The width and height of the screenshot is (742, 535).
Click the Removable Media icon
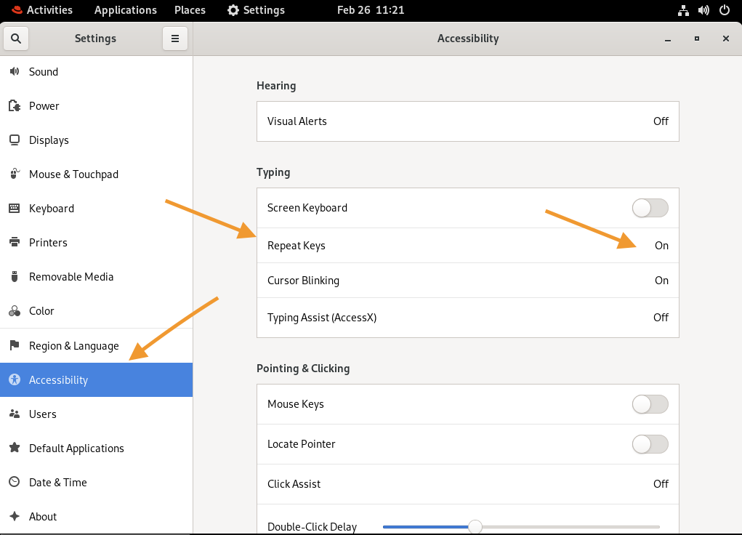(15, 276)
